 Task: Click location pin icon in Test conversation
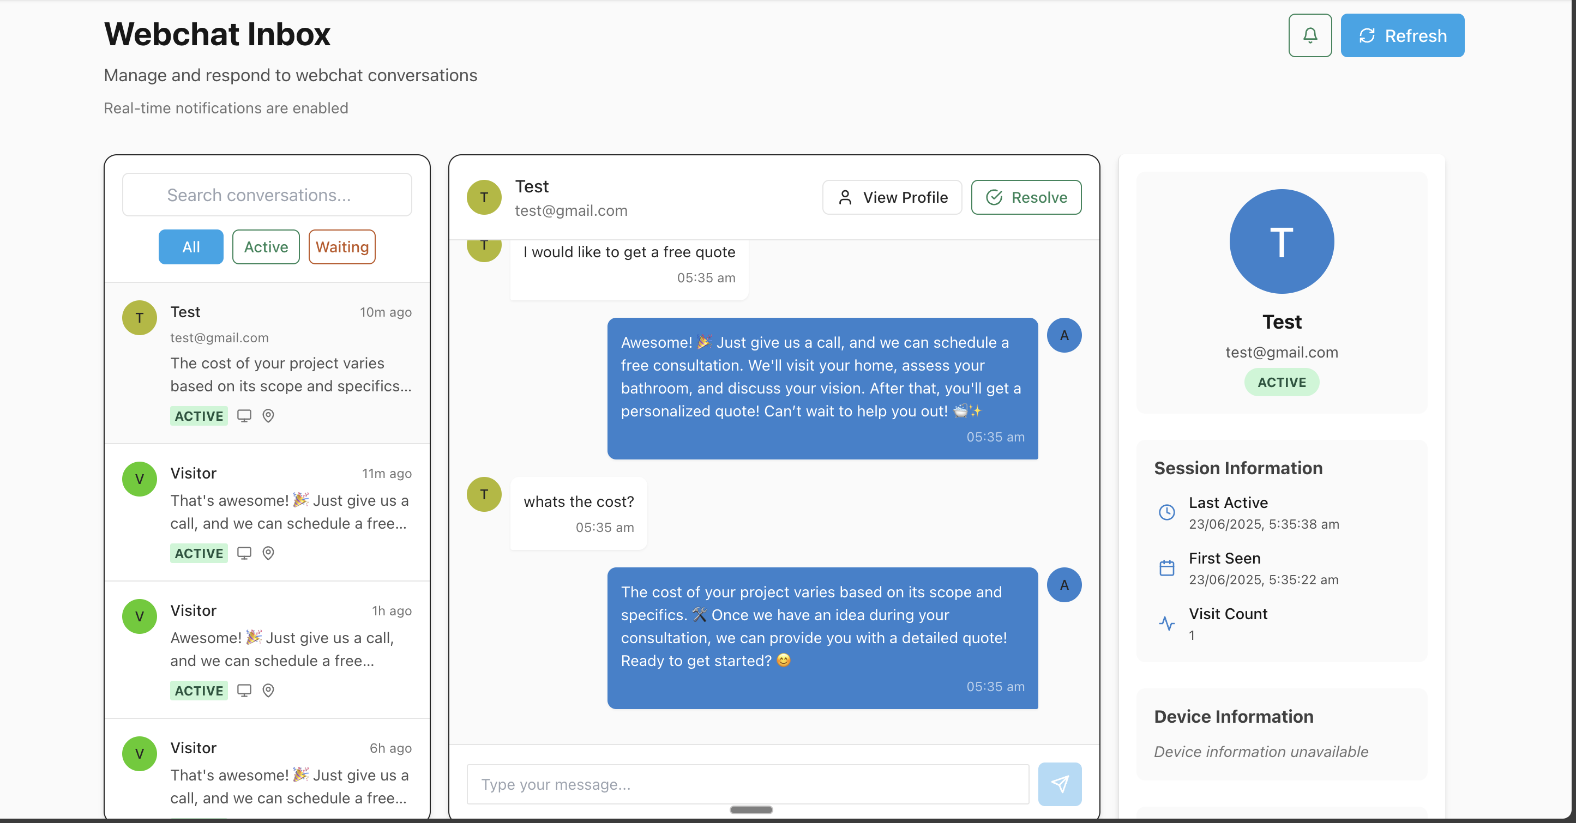[x=268, y=416]
